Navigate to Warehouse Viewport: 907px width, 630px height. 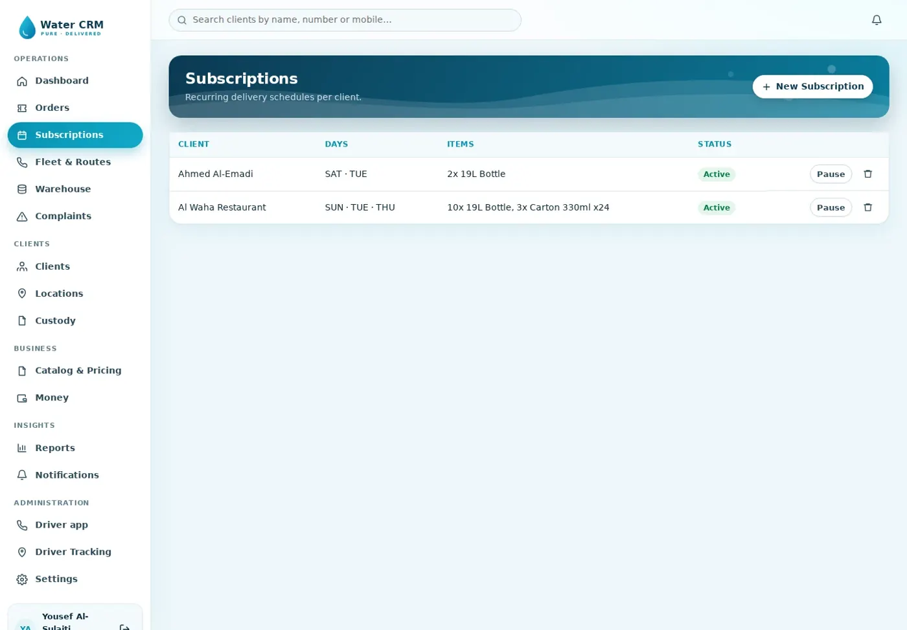click(x=75, y=189)
